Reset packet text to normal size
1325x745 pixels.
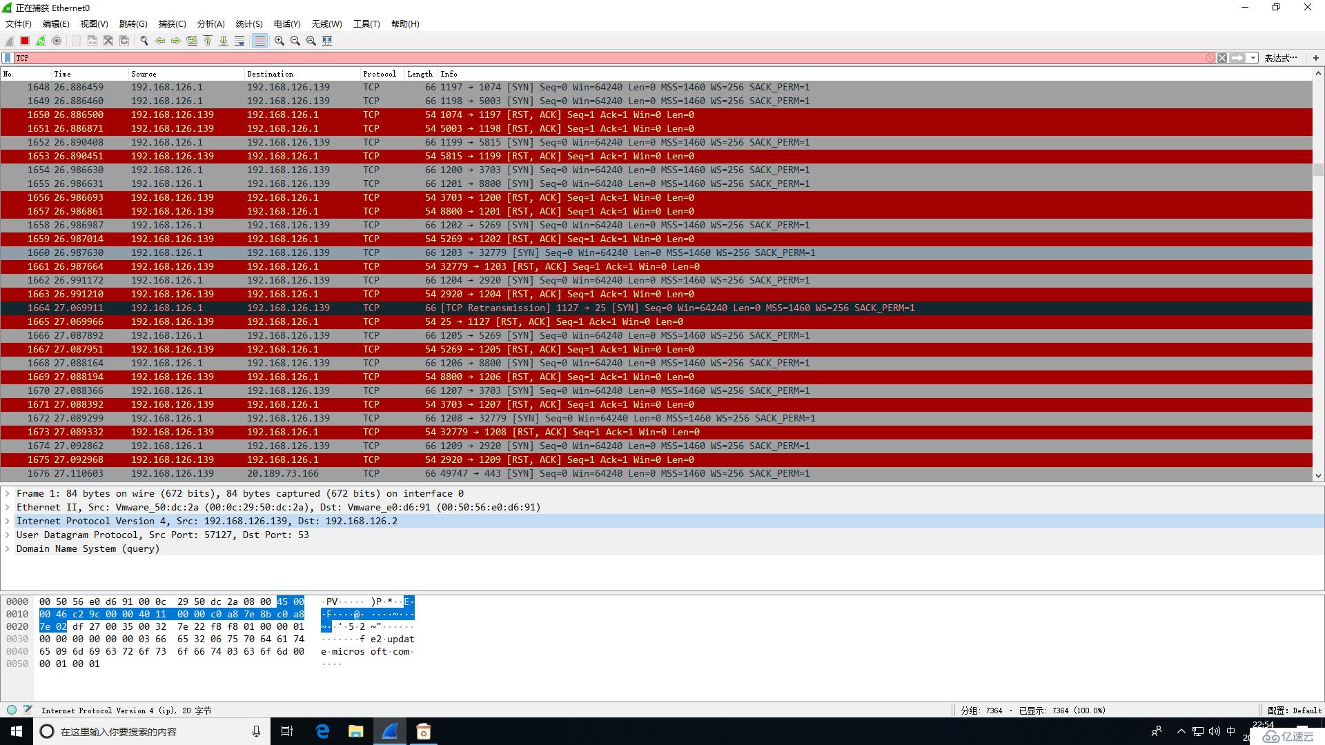click(x=311, y=41)
